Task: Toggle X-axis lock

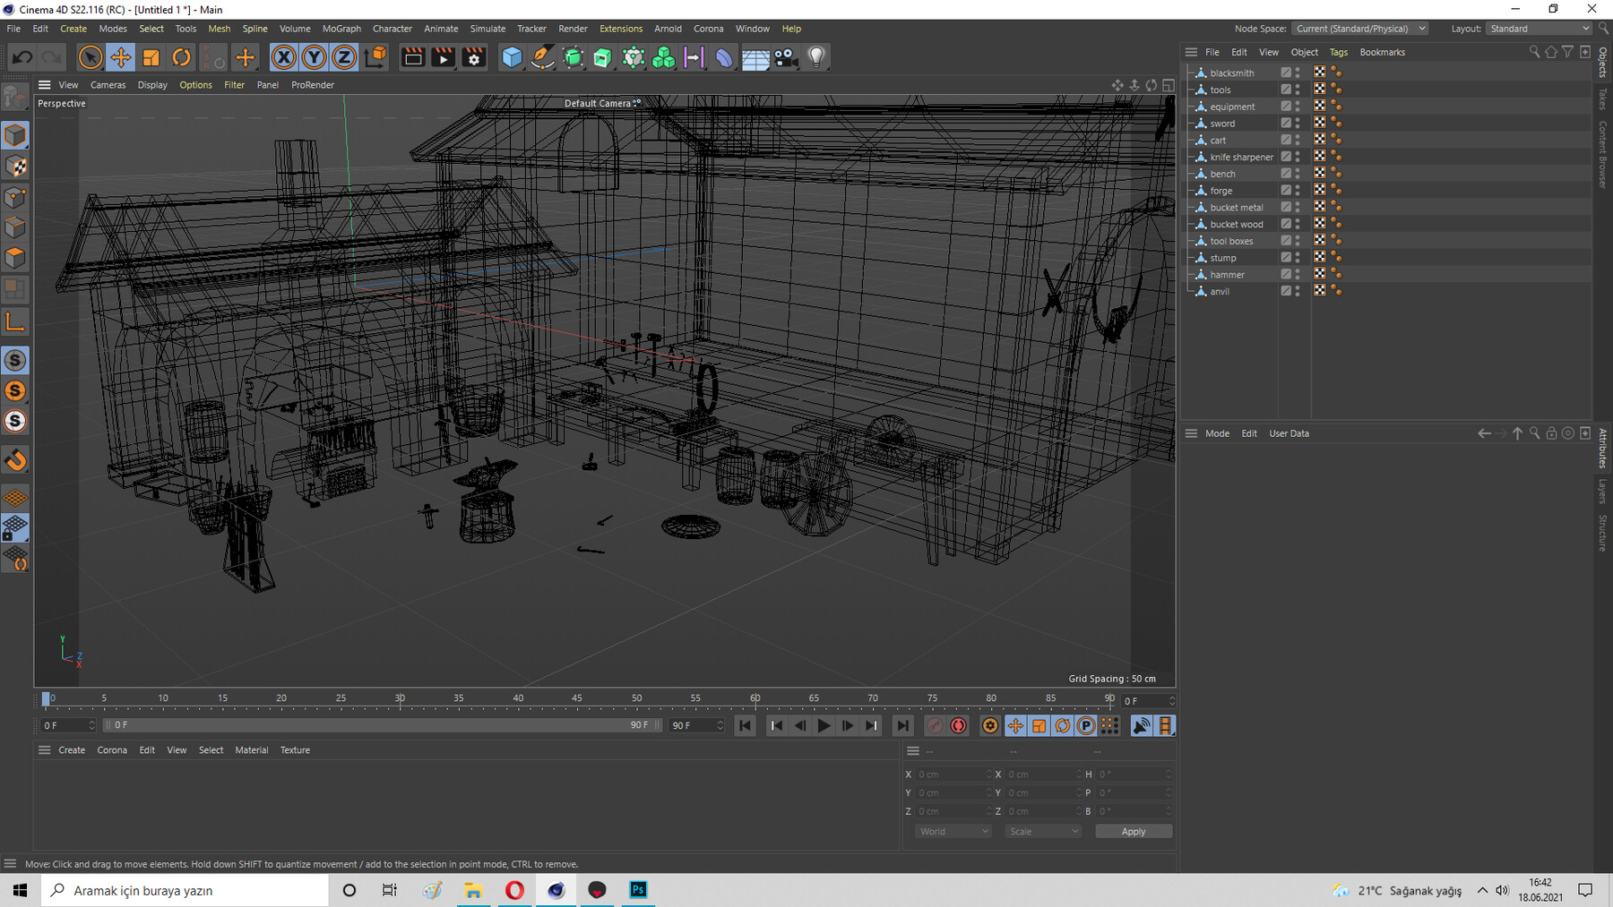Action: [x=283, y=57]
